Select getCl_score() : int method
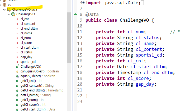The image size is (180, 111). 33,105
